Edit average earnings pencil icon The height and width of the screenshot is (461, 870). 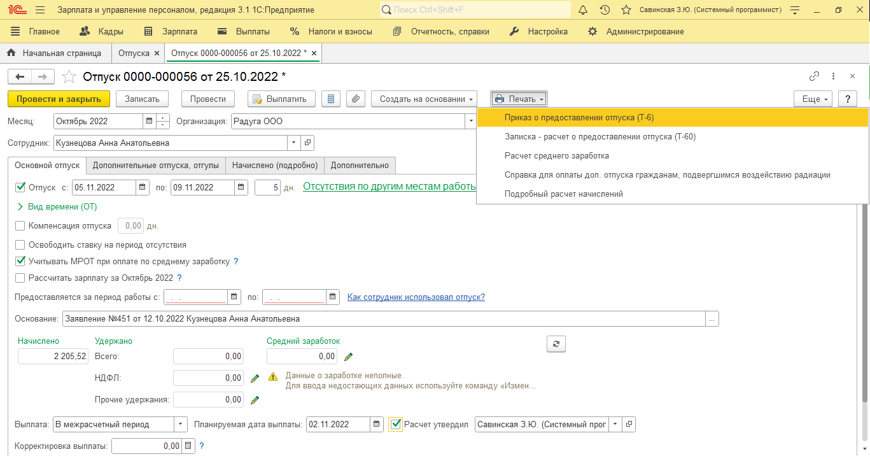[x=348, y=357]
